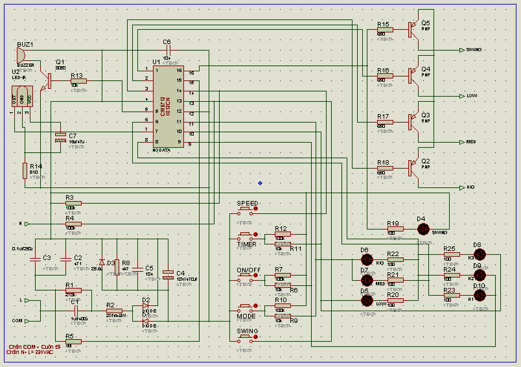Select LED D8 on the right
This screenshot has width=521, height=367.
click(480, 255)
